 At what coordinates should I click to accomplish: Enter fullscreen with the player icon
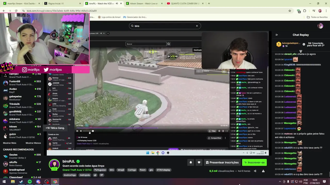pos(227,131)
